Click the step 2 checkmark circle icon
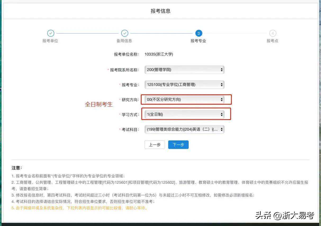 click(x=125, y=33)
